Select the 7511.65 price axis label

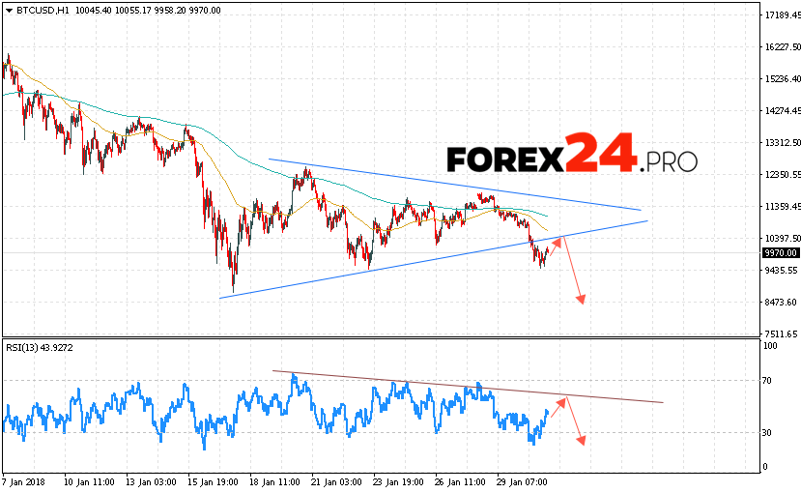pos(781,334)
